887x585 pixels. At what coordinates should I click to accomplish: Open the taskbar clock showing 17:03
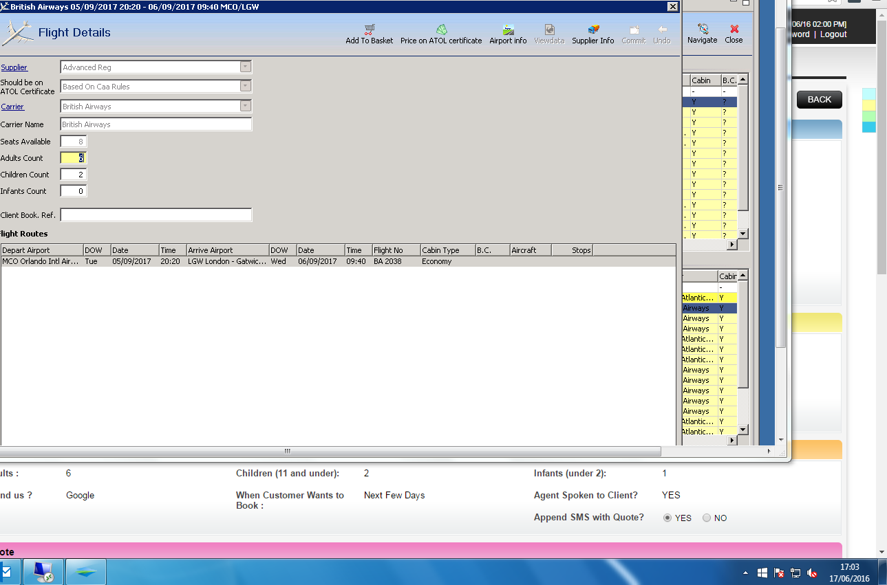851,572
